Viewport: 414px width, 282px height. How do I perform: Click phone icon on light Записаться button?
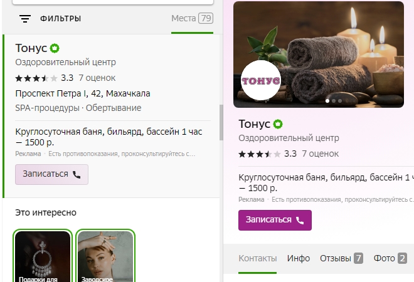[77, 174]
